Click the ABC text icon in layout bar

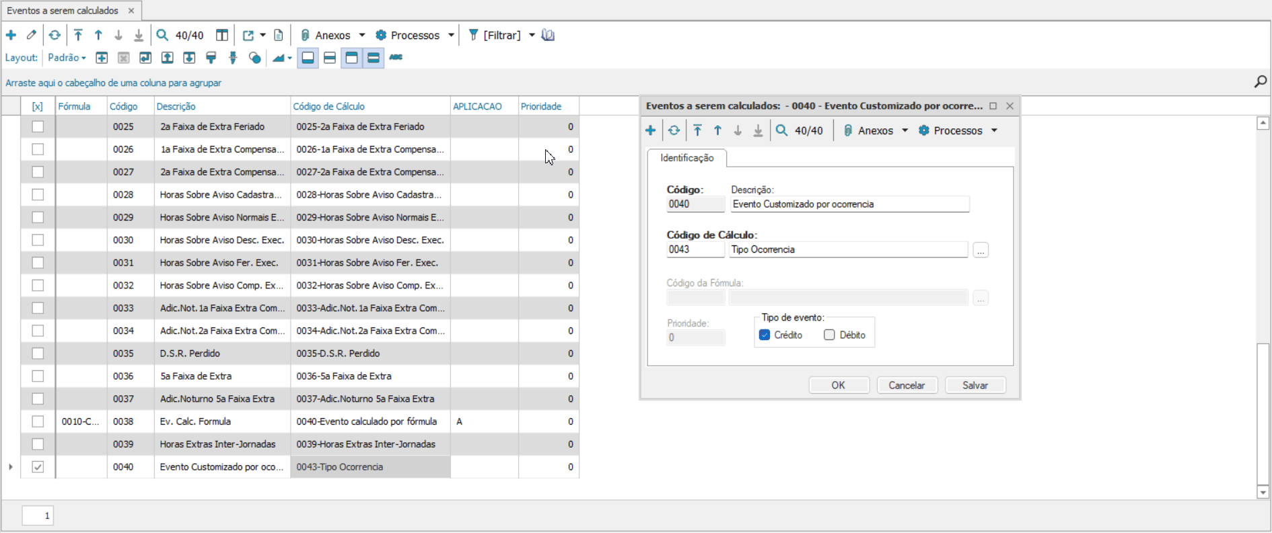click(396, 57)
